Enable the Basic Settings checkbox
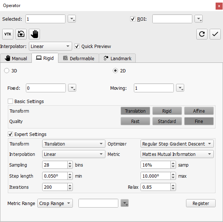 click(x=10, y=101)
